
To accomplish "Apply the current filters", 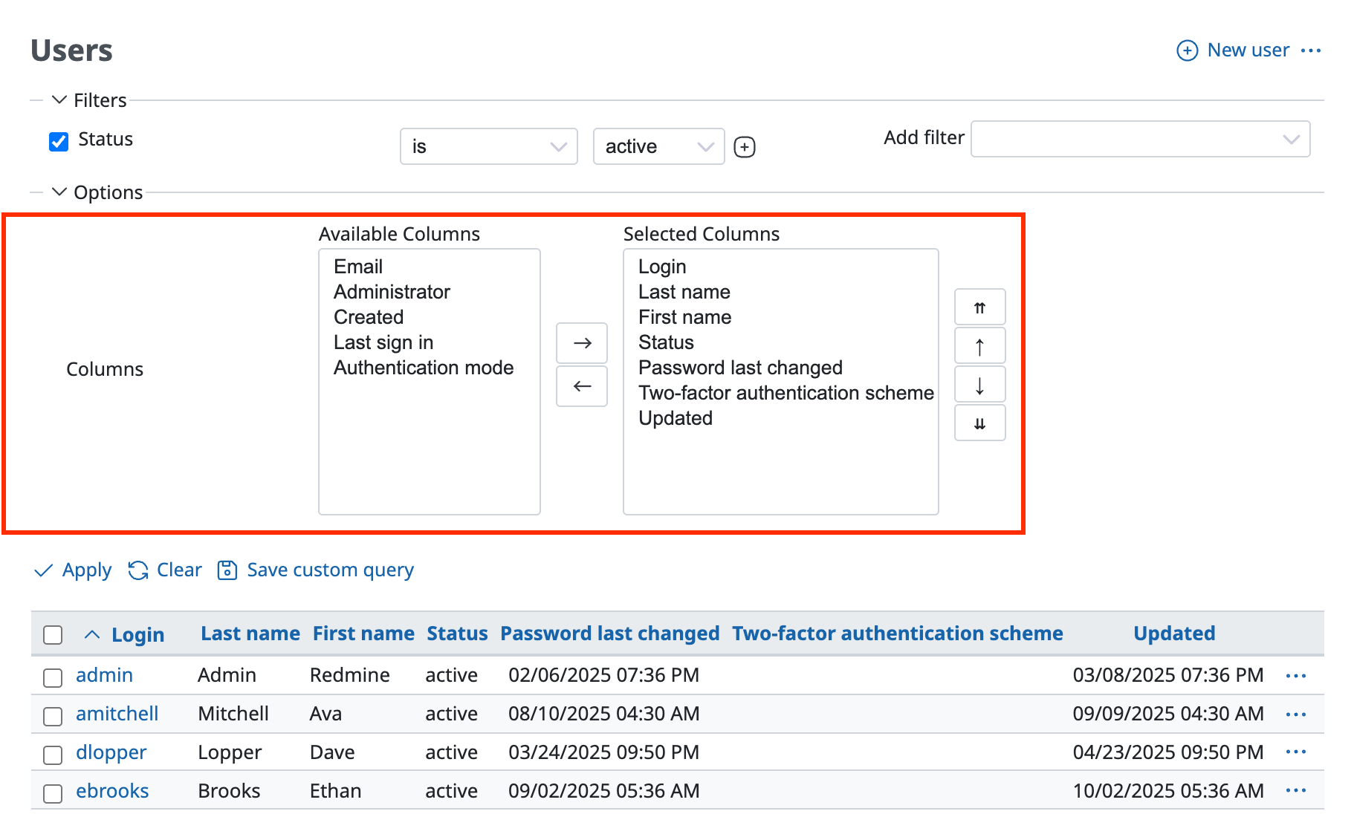I will 73,570.
